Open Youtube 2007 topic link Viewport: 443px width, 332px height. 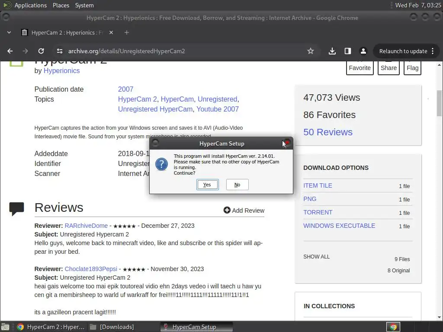point(218,109)
